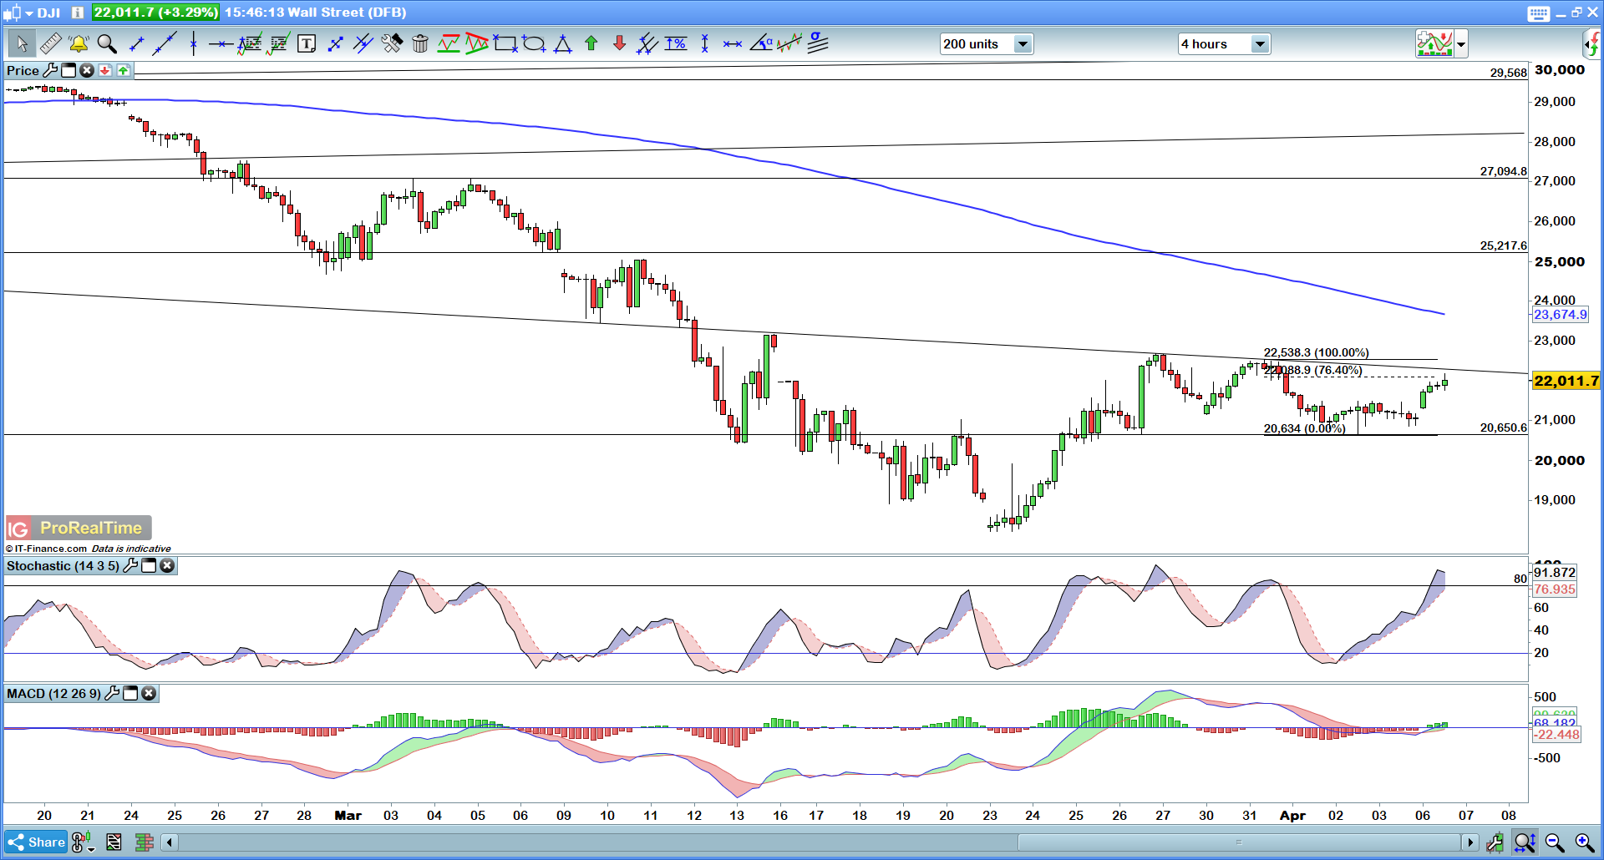Close the MACD indicator panel
Screen dimensions: 1604x860
pos(149,693)
